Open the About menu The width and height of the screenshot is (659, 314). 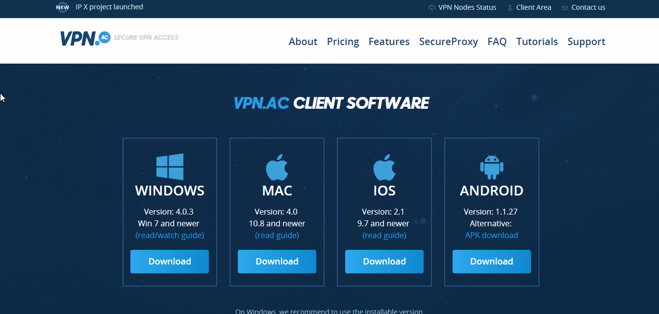[x=303, y=42]
